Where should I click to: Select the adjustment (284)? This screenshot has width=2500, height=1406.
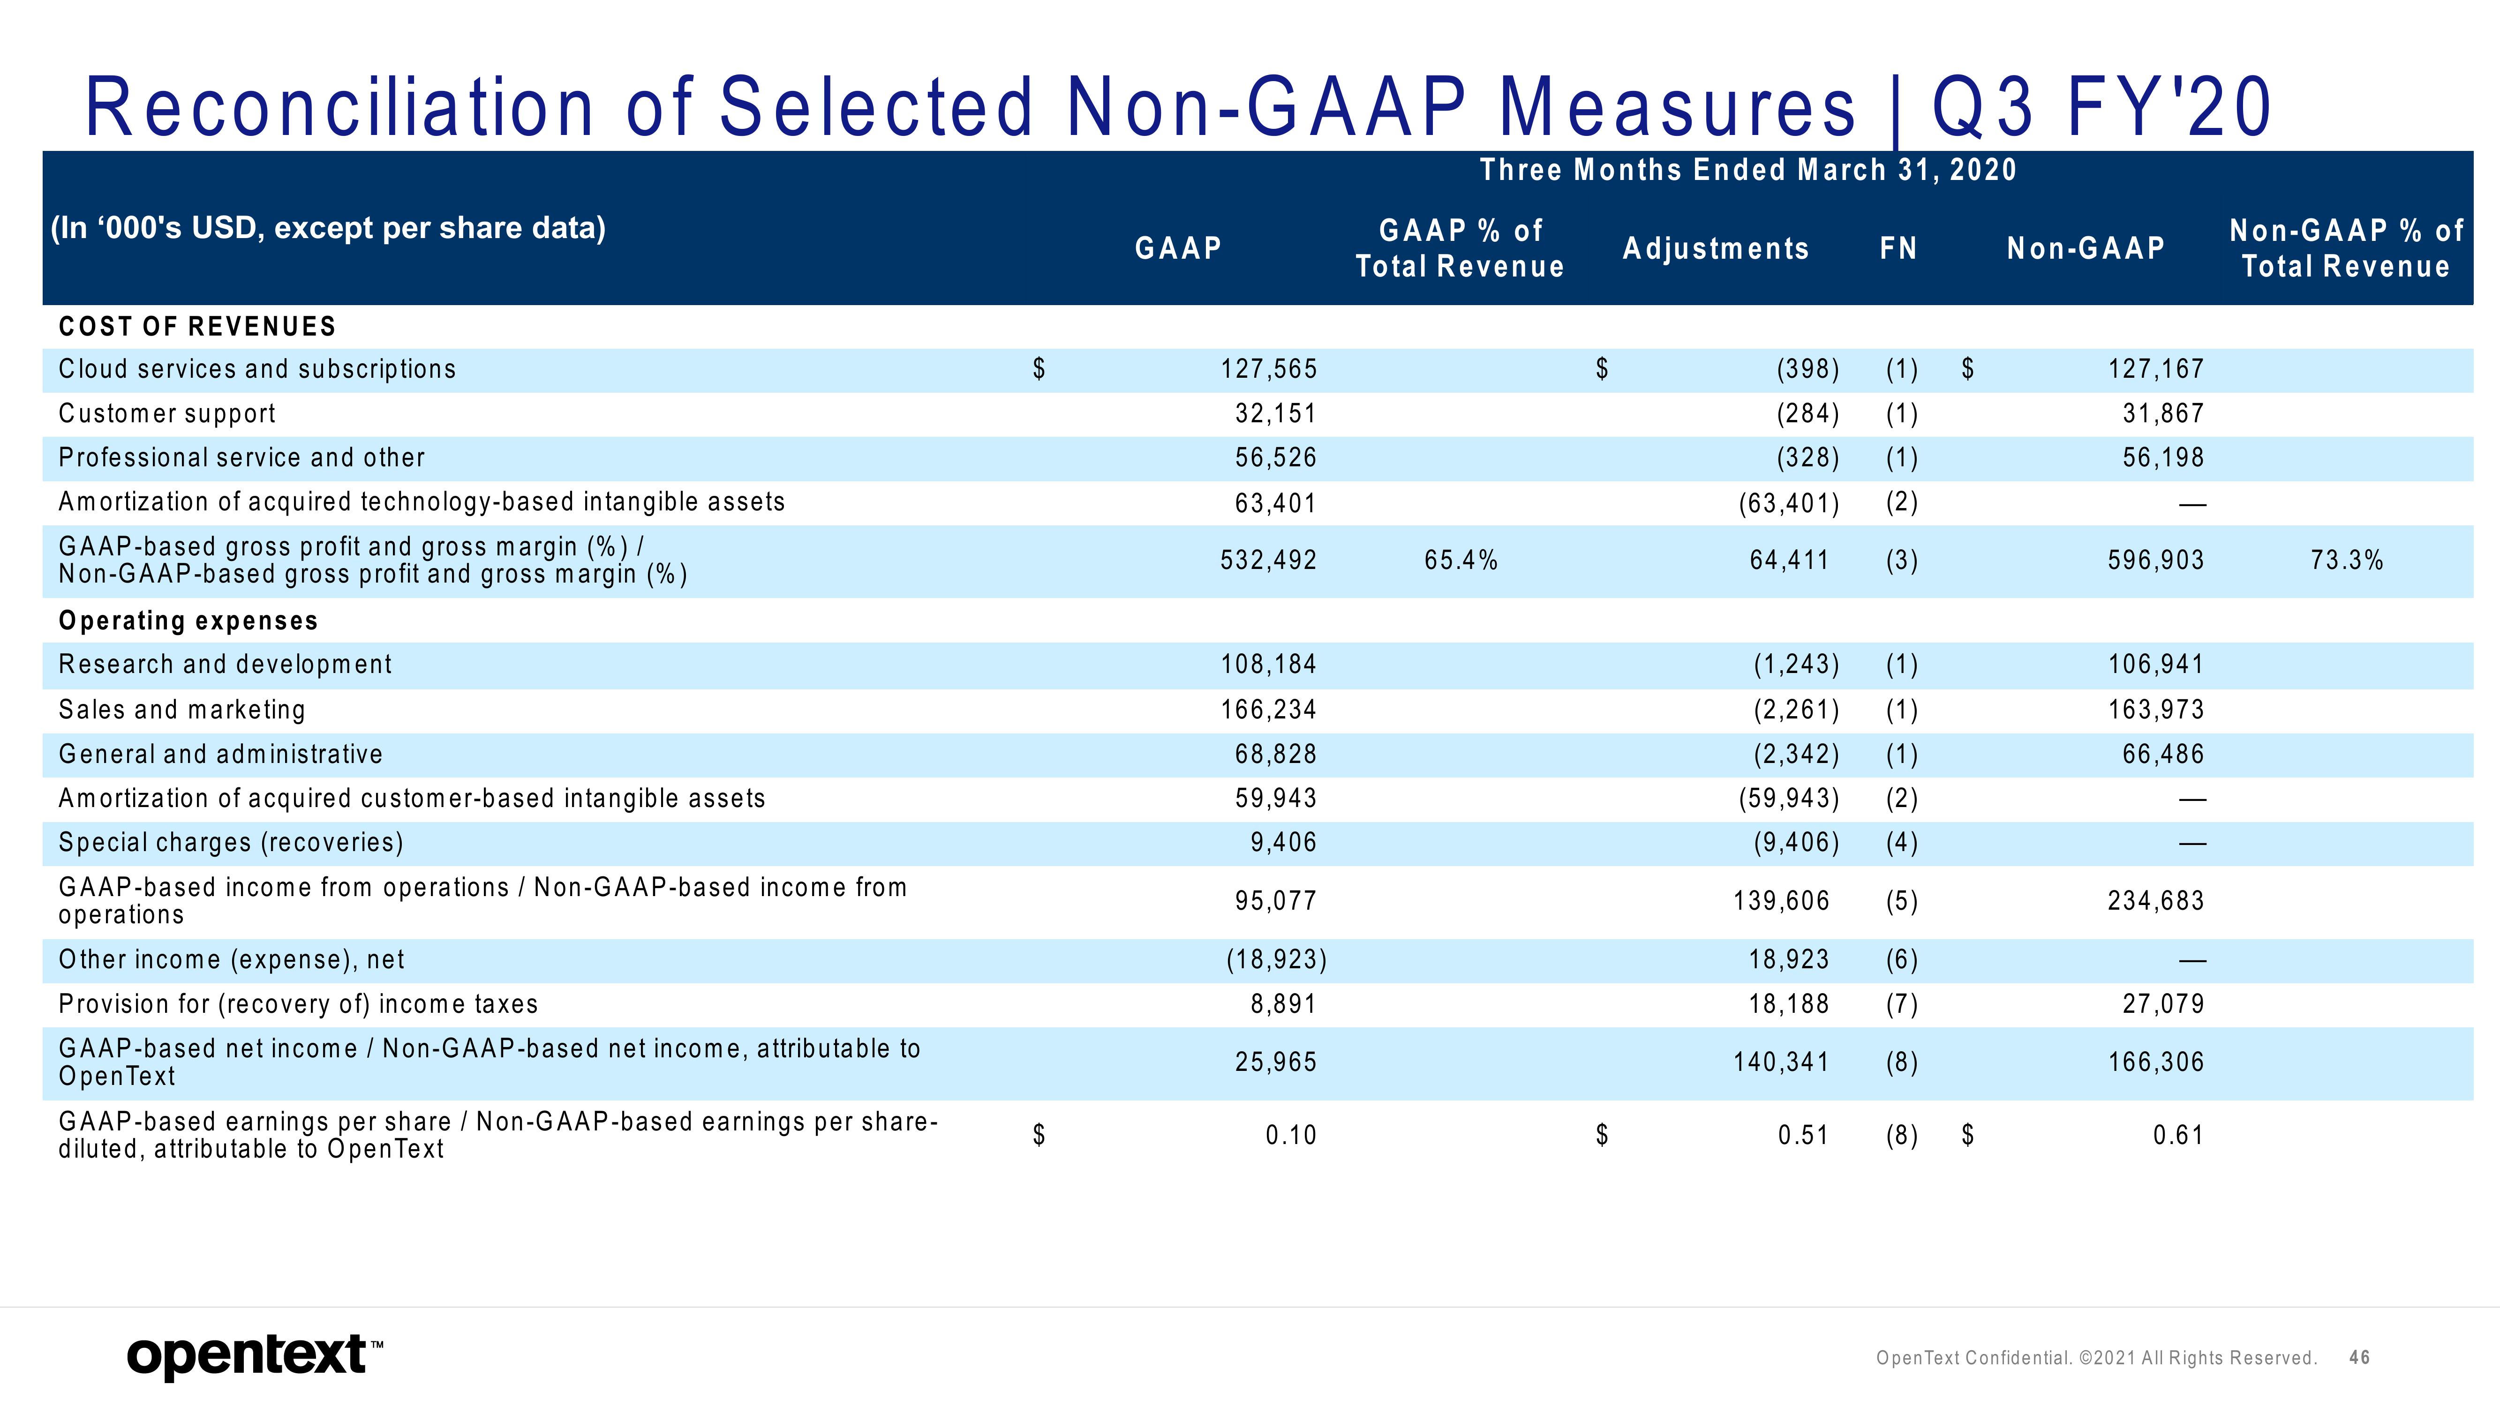click(1808, 413)
